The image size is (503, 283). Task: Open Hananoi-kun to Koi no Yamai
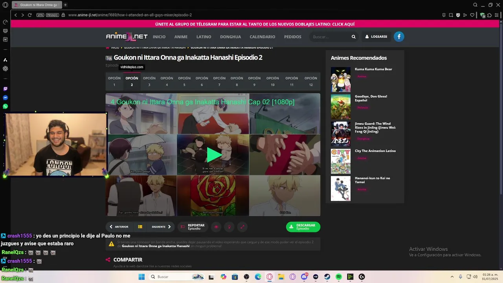click(x=372, y=180)
